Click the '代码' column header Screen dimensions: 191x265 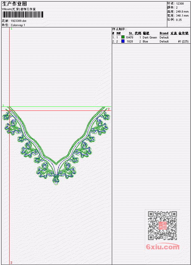pos(138,33)
